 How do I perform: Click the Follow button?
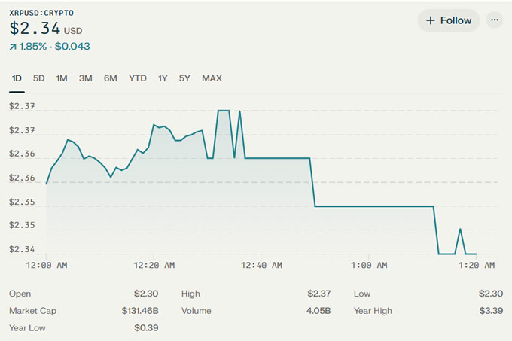448,20
